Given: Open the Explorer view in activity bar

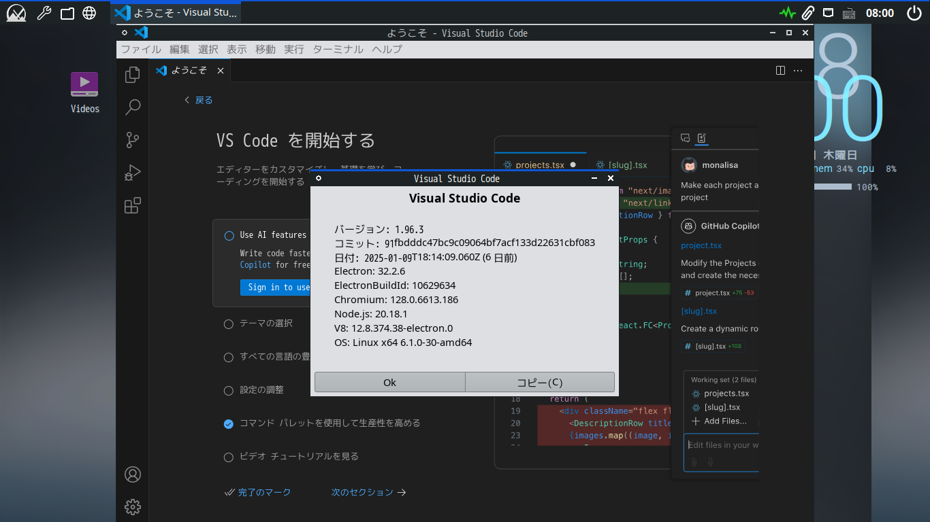Looking at the screenshot, I should pos(133,75).
